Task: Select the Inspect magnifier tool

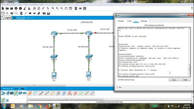Action: pos(7,13)
